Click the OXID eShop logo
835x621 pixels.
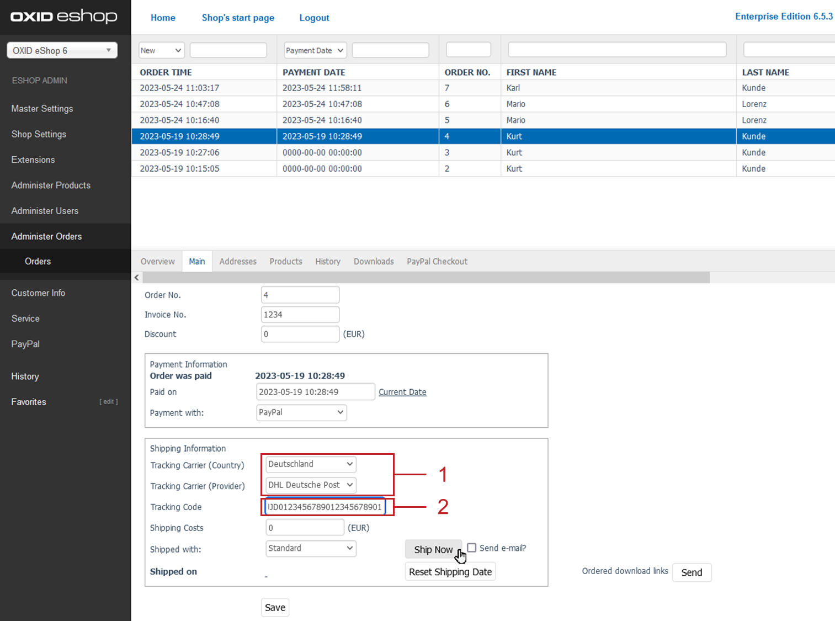pos(64,17)
